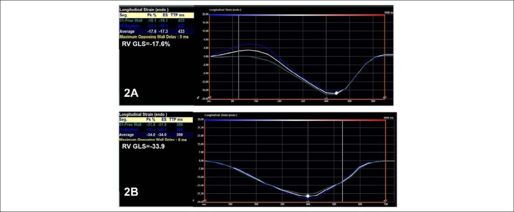
Task: Select 01-Free Wall row showing -18.1
Action: point(157,20)
